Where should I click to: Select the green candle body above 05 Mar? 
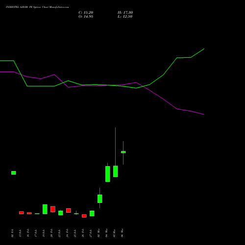pyautogui.click(x=116, y=171)
